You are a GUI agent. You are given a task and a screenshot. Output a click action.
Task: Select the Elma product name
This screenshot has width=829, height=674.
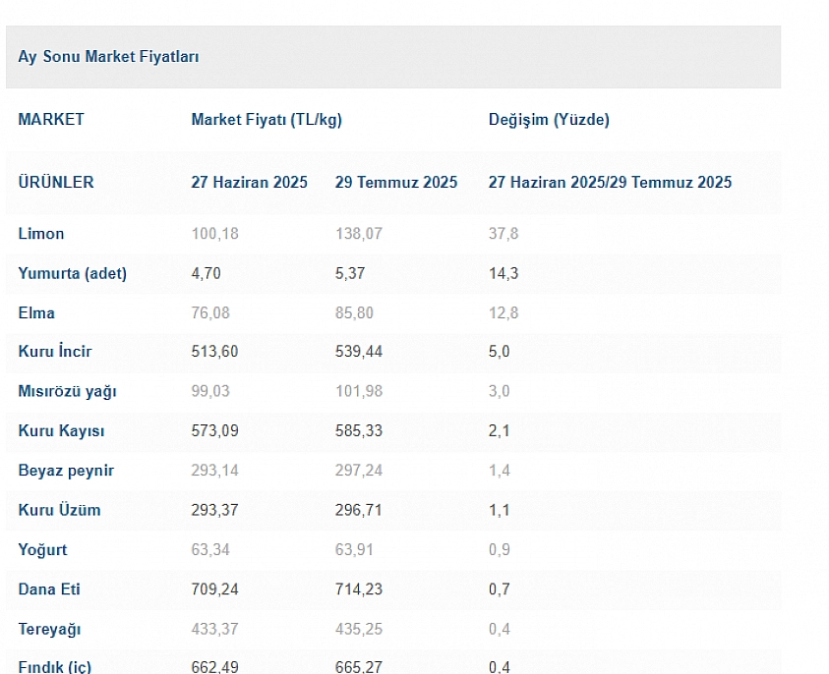[x=36, y=312]
